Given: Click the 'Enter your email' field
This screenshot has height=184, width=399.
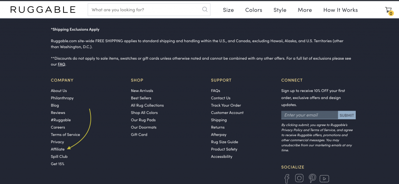Looking at the screenshot, I should point(309,115).
